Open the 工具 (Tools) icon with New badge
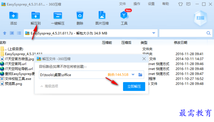This screenshot has height=122, width=214. (x=124, y=15)
